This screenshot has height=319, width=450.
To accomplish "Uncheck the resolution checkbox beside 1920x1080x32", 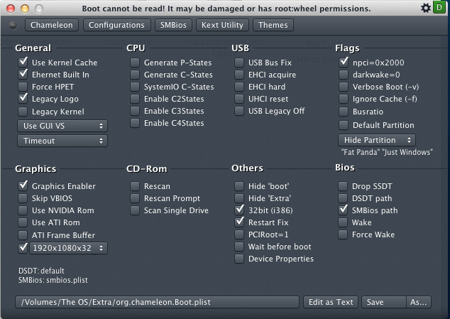I will coord(23,247).
